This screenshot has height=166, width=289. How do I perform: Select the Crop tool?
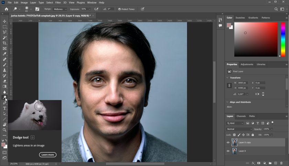point(4,43)
